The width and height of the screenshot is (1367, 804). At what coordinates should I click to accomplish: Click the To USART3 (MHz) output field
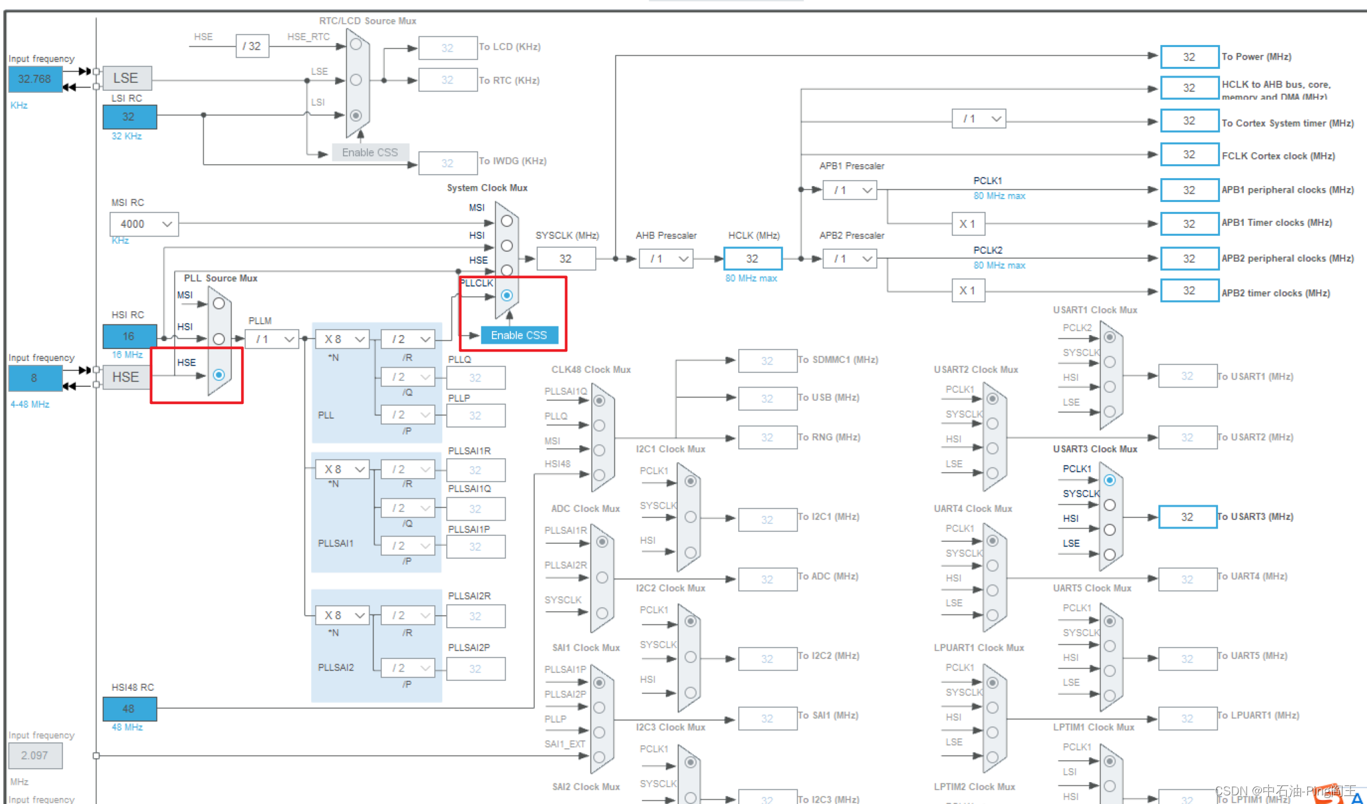point(1187,517)
